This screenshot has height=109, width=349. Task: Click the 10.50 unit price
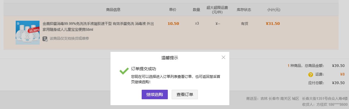point(173,23)
